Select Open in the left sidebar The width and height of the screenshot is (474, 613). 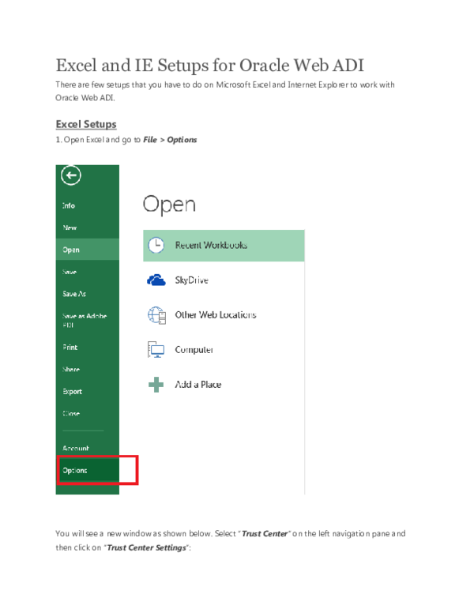click(71, 250)
